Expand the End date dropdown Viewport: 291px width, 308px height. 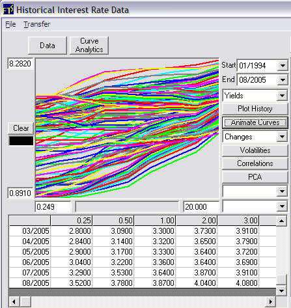coord(283,80)
